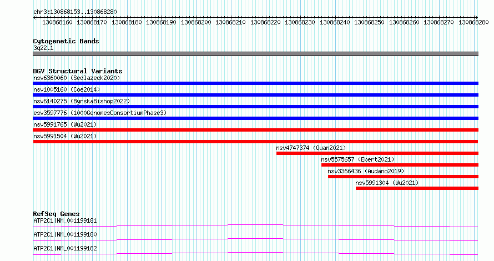Open the nsv5991504 (Wu2021) variant label
This screenshot has height=261, width=494.
coord(65,136)
